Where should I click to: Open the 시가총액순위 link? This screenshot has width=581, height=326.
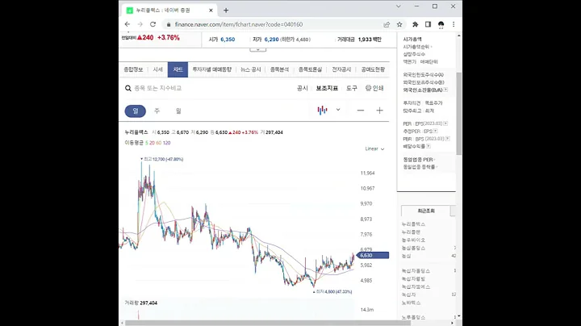416,47
